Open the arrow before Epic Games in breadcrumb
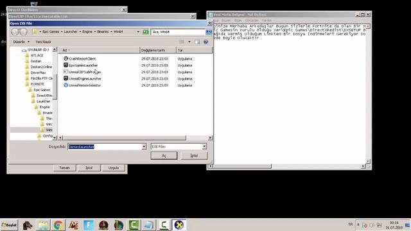Image resolution: width=411 pixels, height=231 pixels. [40, 31]
